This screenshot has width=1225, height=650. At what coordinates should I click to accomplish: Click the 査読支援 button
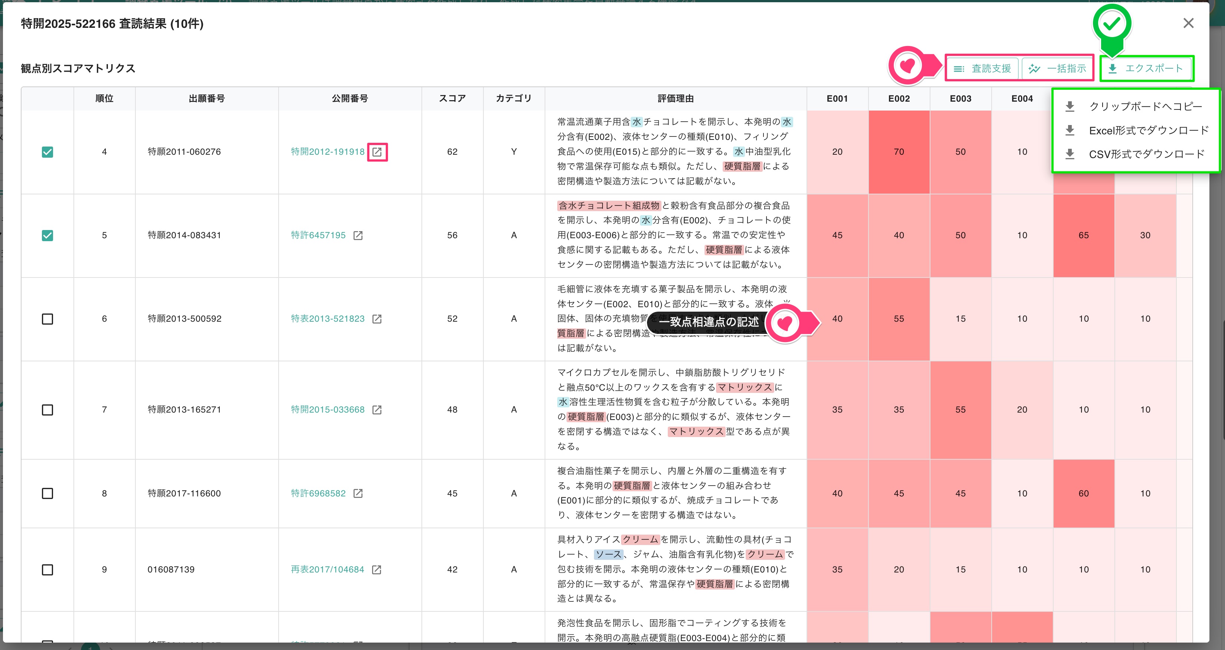[x=982, y=69]
